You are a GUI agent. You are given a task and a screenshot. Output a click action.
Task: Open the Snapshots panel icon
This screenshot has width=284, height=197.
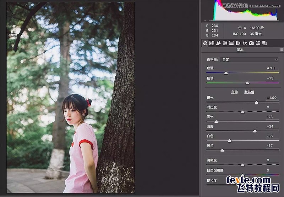coord(264,43)
